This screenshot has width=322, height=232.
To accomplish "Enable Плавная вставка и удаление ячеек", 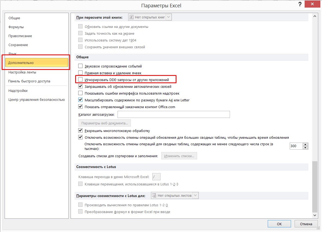I will (80, 73).
